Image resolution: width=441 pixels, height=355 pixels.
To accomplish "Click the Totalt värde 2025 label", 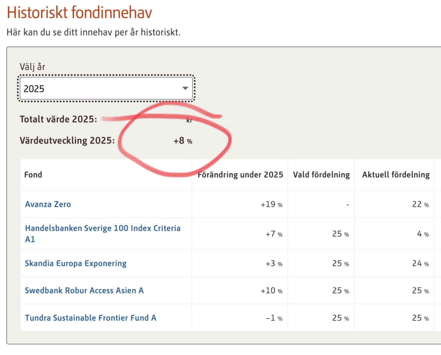I will tap(58, 119).
